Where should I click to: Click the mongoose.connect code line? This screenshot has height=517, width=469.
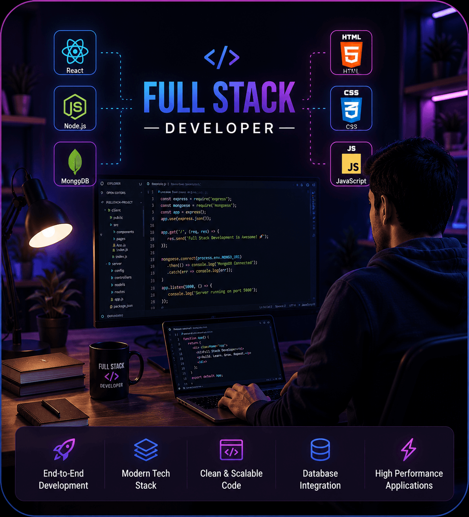[201, 258]
